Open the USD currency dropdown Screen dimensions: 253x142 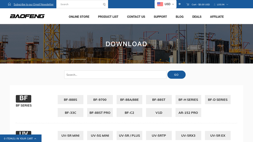click(165, 4)
